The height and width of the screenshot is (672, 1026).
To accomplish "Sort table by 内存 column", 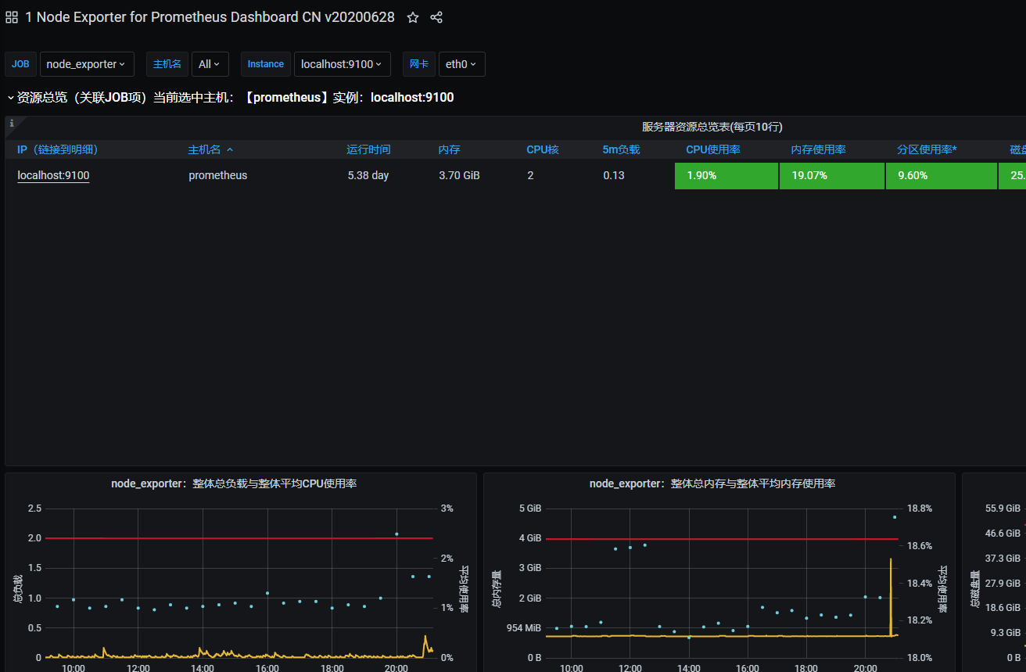I will click(449, 149).
